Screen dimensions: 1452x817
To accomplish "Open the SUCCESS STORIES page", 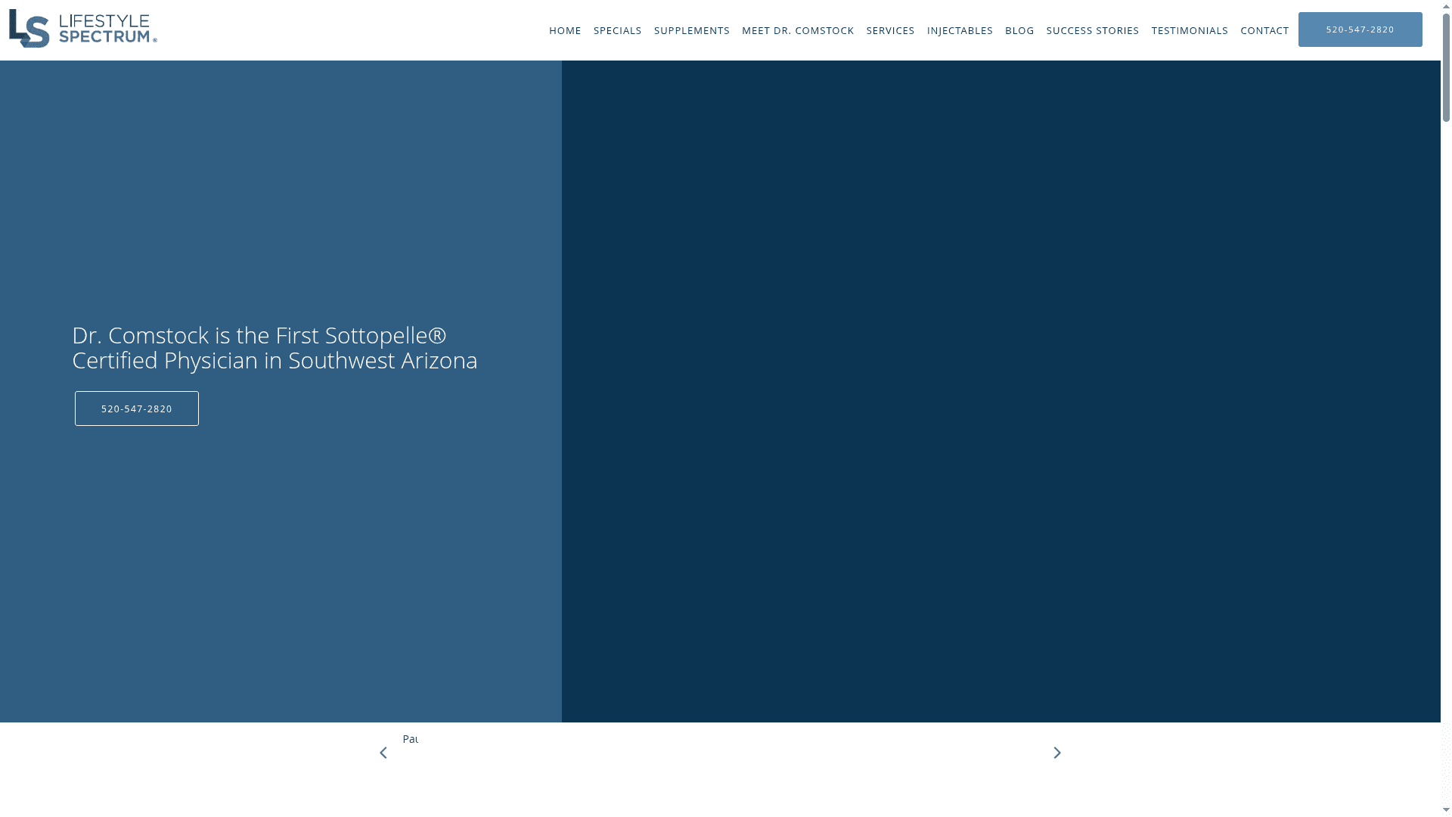I will tap(1092, 30).
